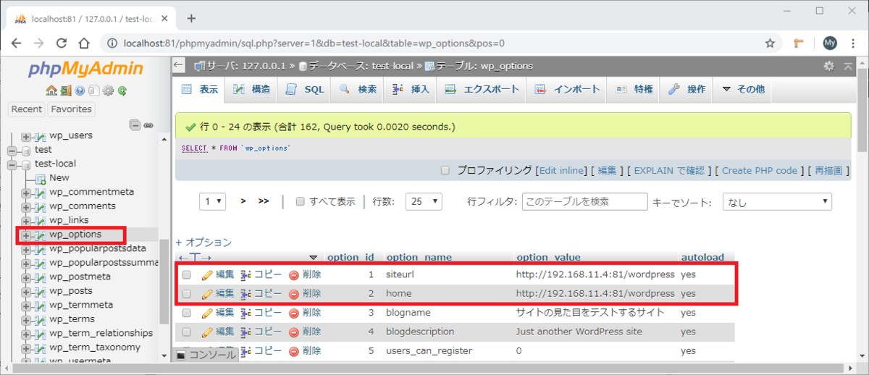Open the その他 more menu
Screen dimensions: 869x375
[x=743, y=89]
